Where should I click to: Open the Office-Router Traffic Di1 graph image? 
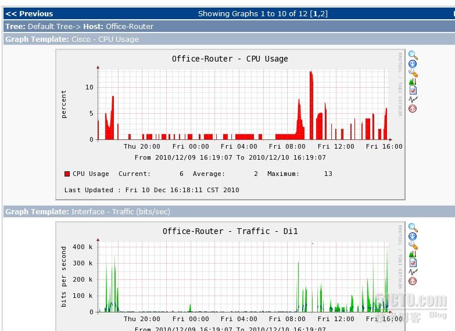(230, 276)
